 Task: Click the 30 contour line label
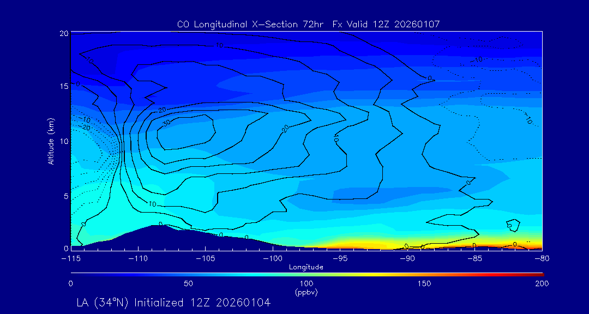coord(167,123)
